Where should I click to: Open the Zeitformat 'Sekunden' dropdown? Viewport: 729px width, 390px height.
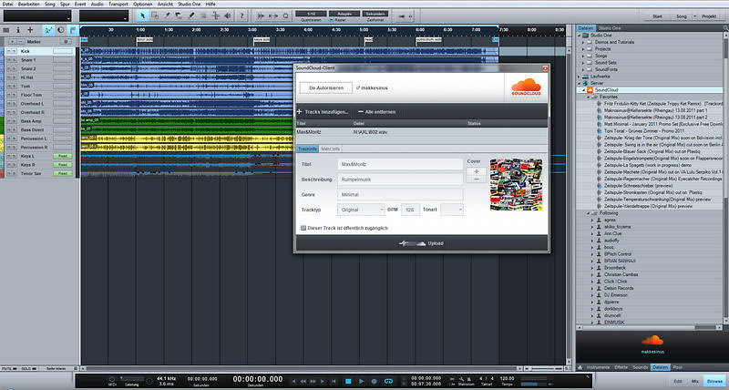(375, 14)
